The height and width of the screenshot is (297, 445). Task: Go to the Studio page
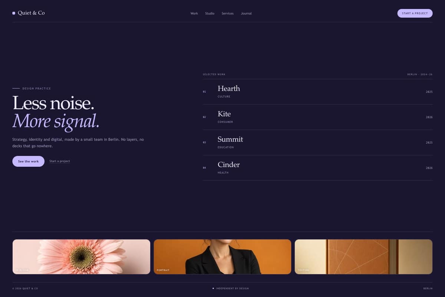click(x=210, y=13)
